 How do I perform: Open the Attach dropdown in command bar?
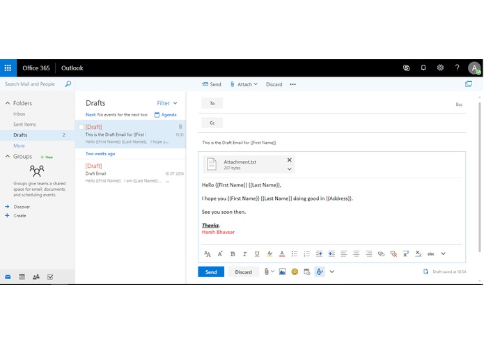(244, 84)
